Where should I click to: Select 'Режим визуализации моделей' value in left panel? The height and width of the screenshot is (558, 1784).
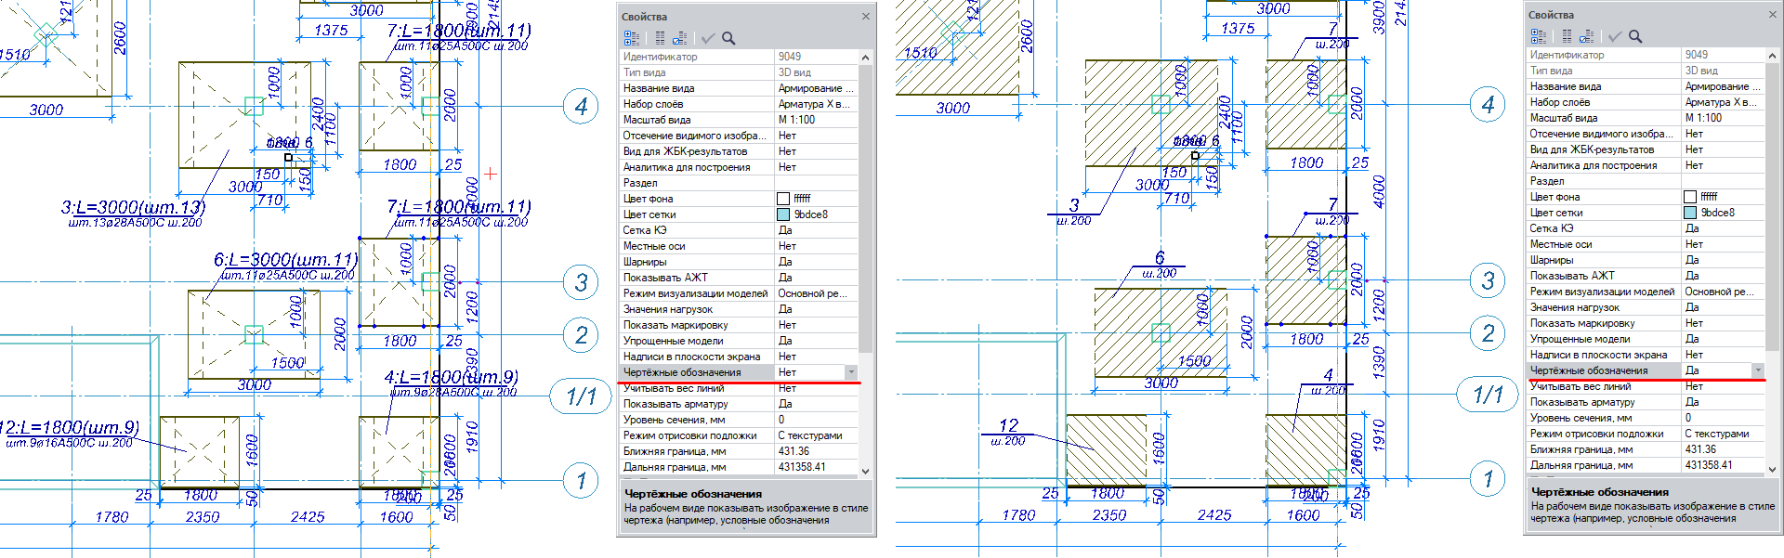click(x=814, y=293)
